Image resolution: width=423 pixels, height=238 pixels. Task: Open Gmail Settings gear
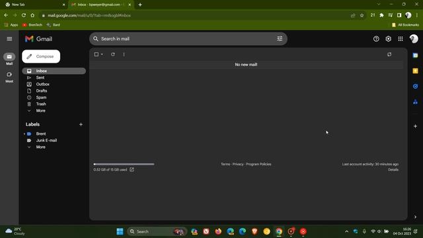coord(388,39)
